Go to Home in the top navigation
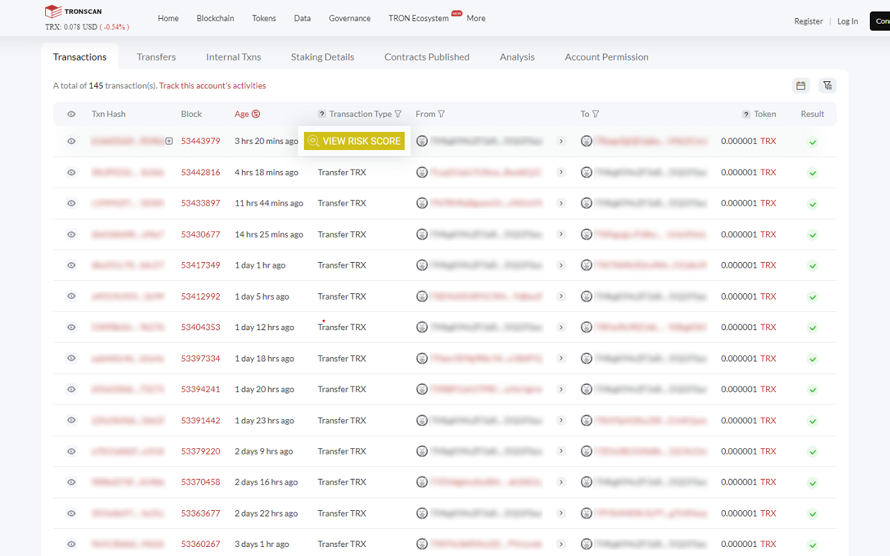 (168, 18)
